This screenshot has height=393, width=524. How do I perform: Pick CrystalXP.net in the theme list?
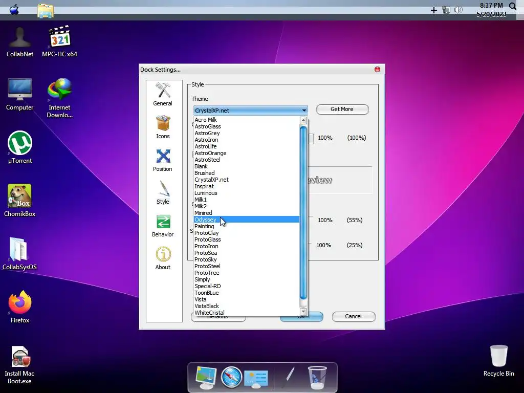247,180
